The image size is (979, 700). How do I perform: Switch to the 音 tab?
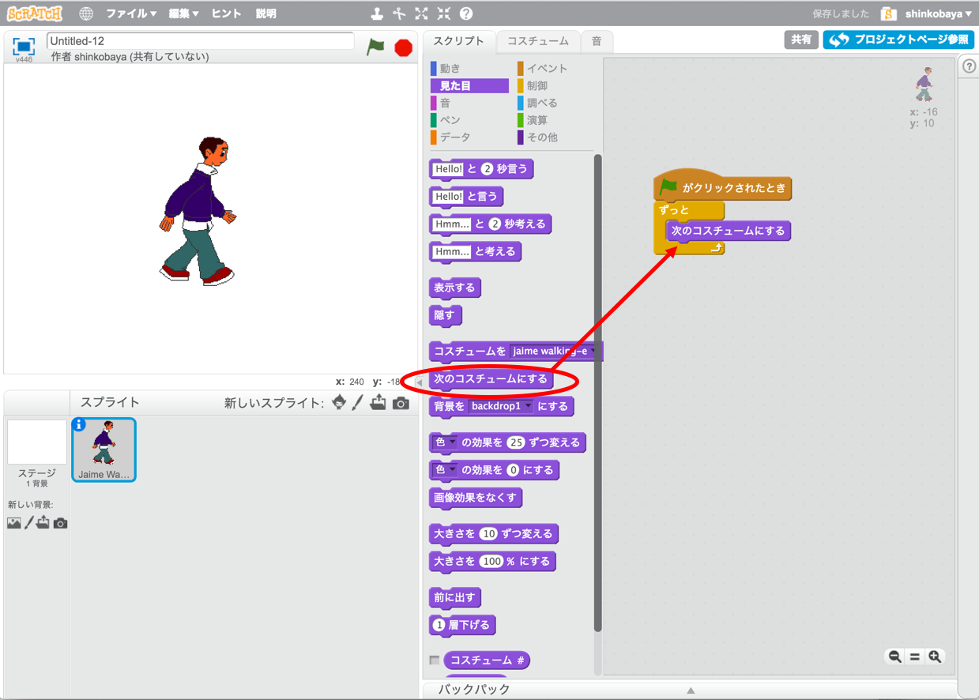pyautogui.click(x=597, y=41)
